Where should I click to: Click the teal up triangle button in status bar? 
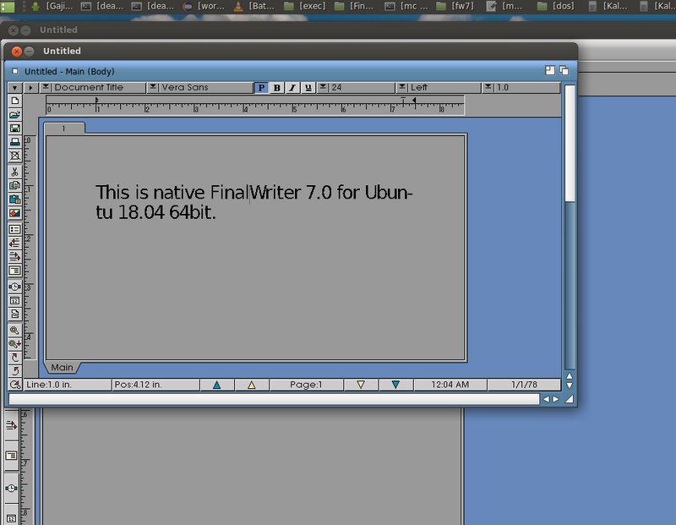click(x=217, y=385)
